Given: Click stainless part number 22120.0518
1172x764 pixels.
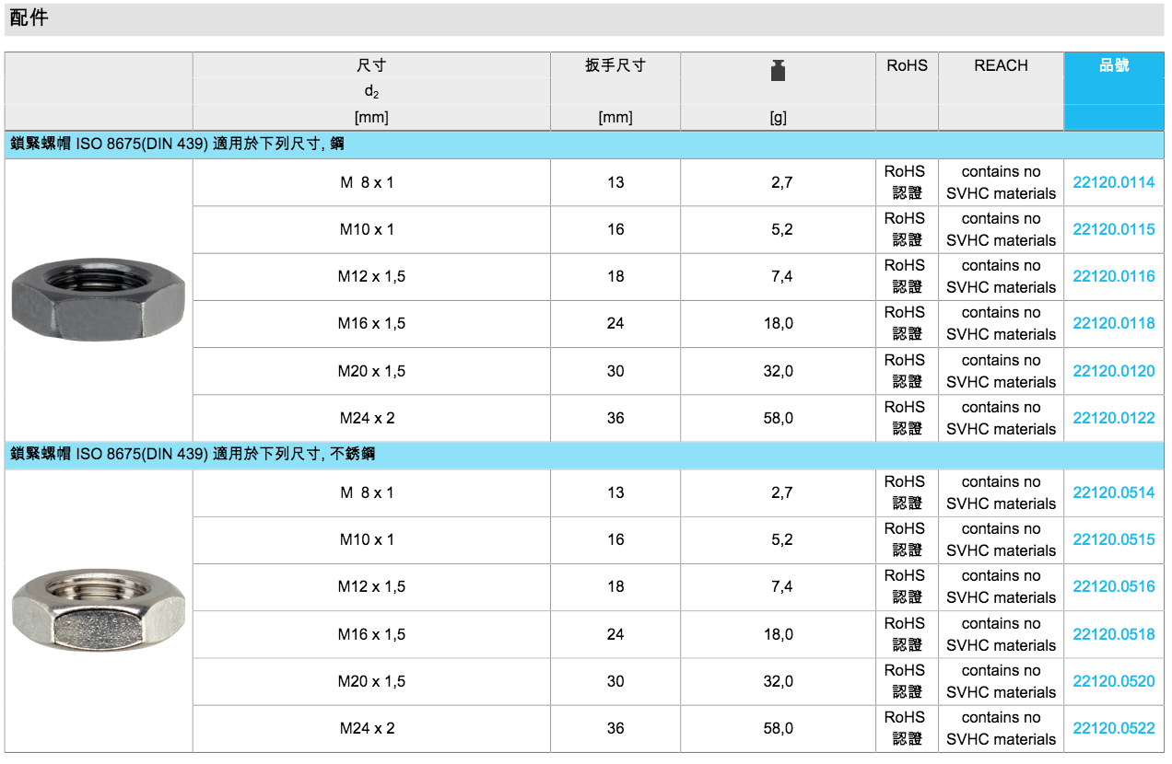Looking at the screenshot, I should coord(1113,634).
